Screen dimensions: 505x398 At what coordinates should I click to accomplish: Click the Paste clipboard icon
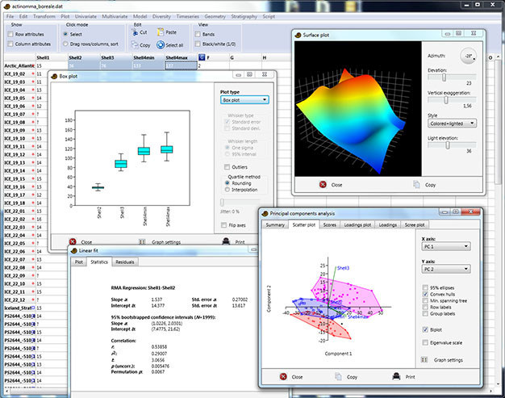pos(160,32)
